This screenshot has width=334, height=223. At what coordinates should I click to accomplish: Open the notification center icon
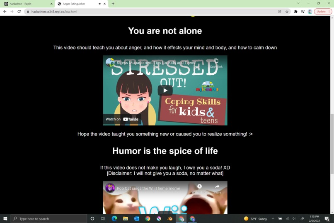(327, 218)
